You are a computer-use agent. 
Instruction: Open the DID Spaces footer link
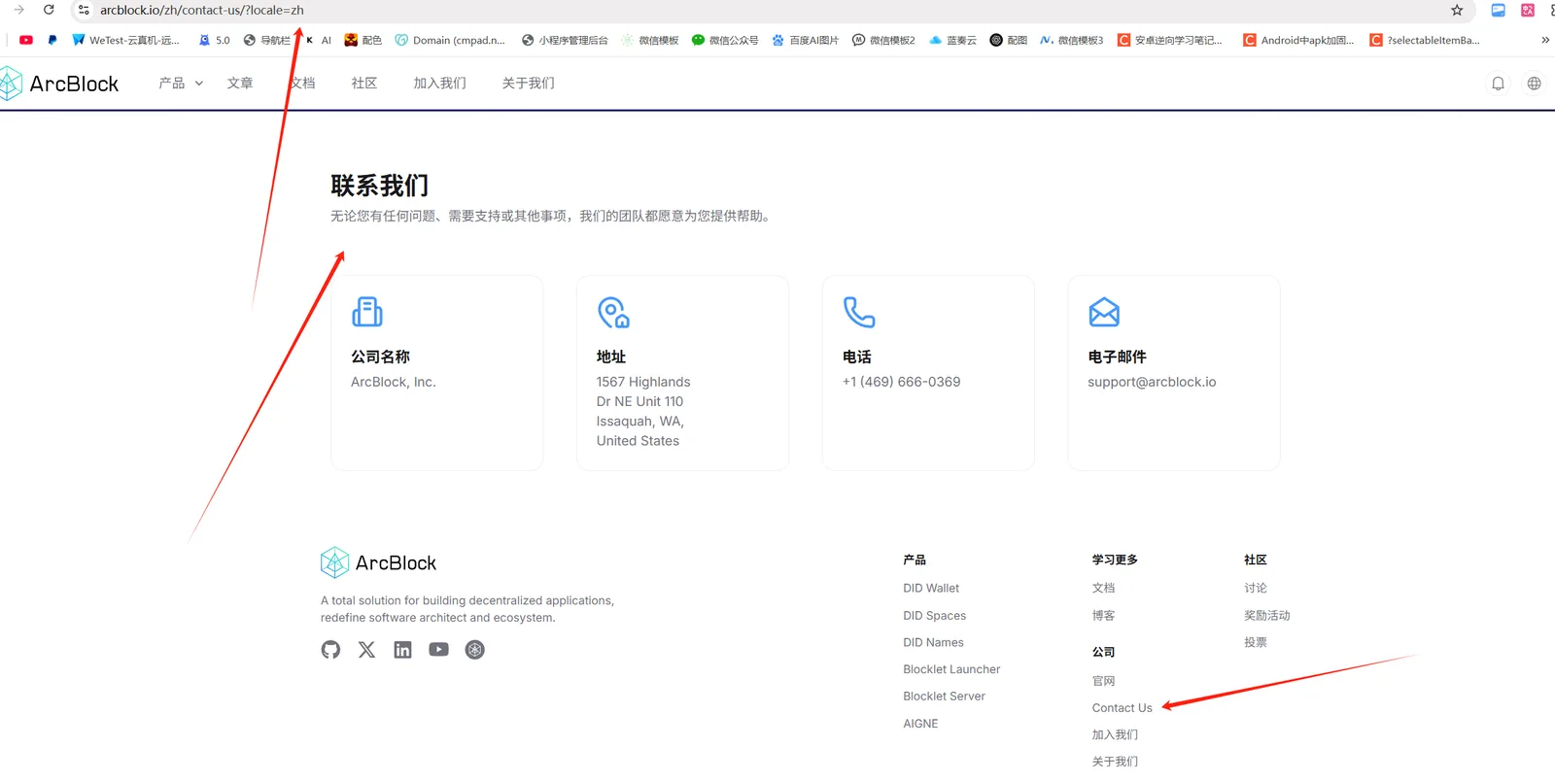point(934,615)
